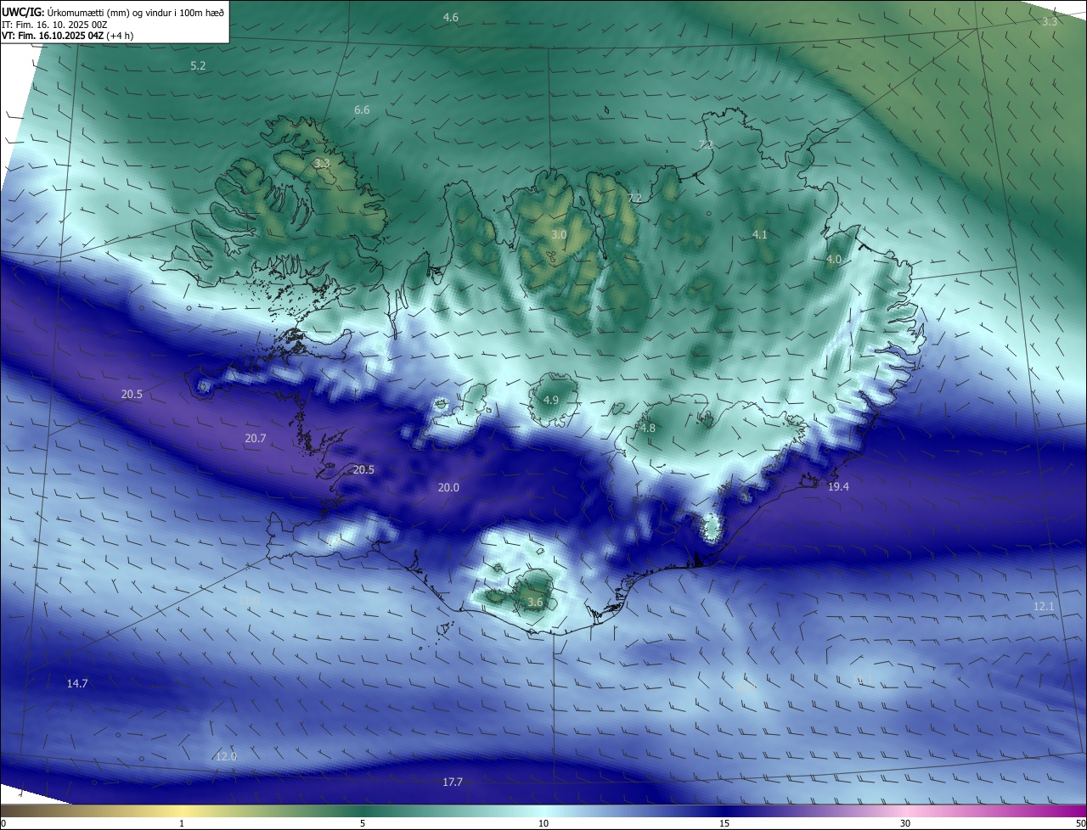Click the 'VT: Fim. 16.10.2025 04Z (+4 h)' line
This screenshot has height=830, width=1087.
tap(67, 36)
